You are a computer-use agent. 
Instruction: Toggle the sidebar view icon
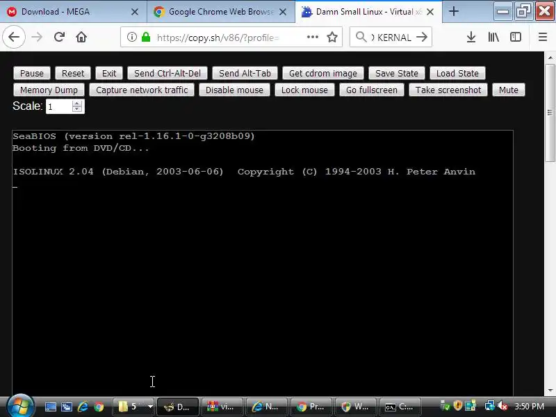515,37
